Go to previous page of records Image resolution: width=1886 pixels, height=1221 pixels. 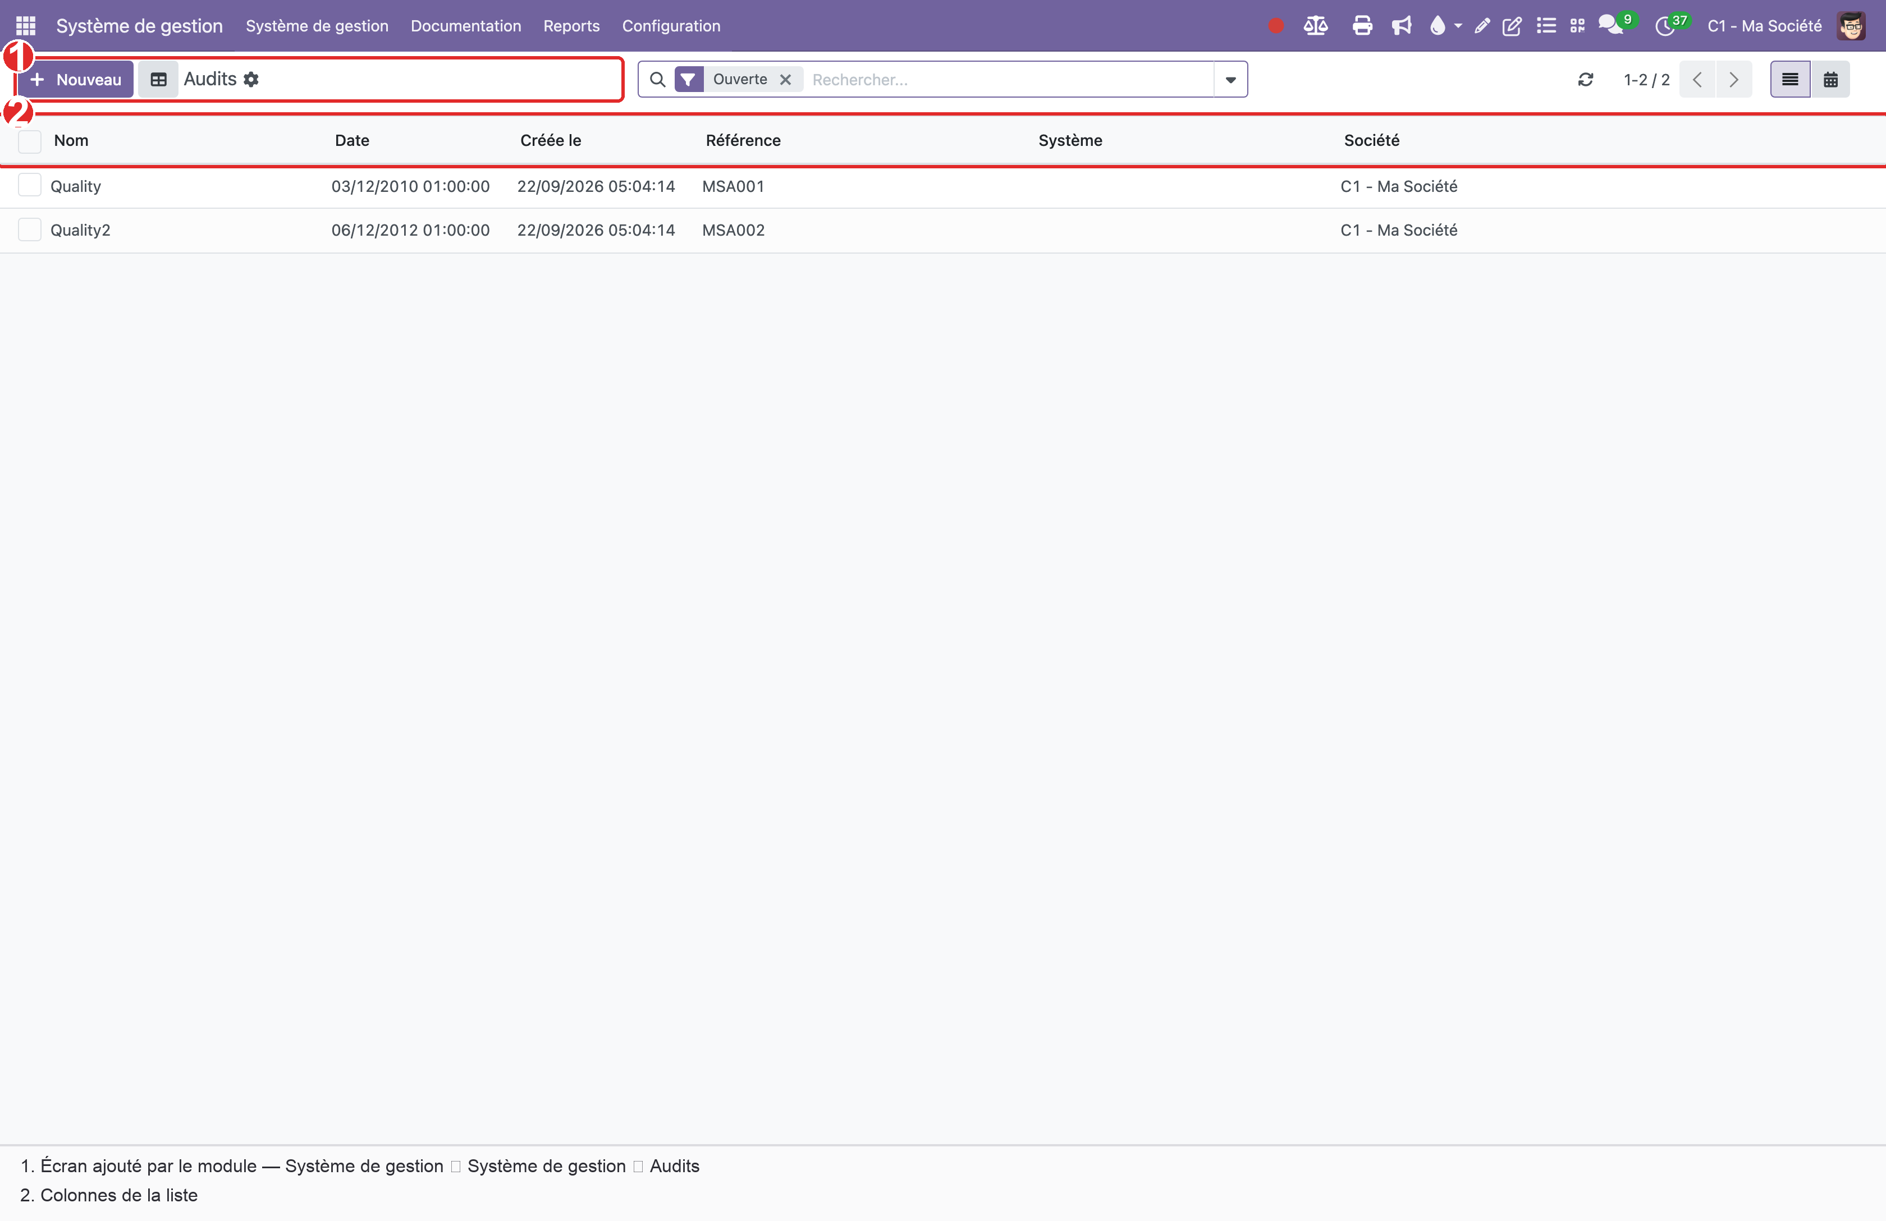coord(1697,79)
